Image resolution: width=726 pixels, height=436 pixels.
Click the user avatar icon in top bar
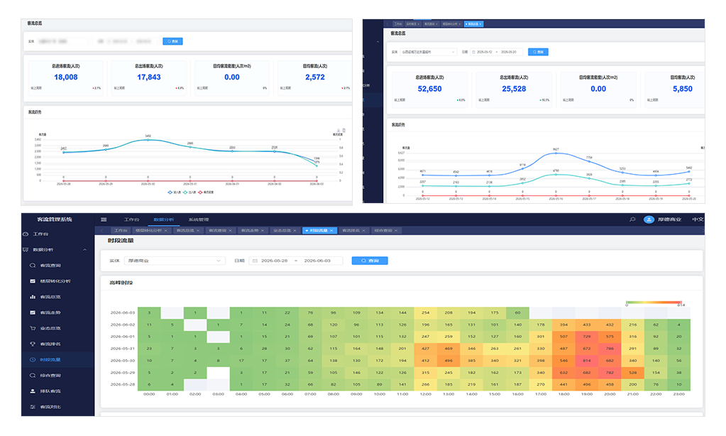point(649,219)
